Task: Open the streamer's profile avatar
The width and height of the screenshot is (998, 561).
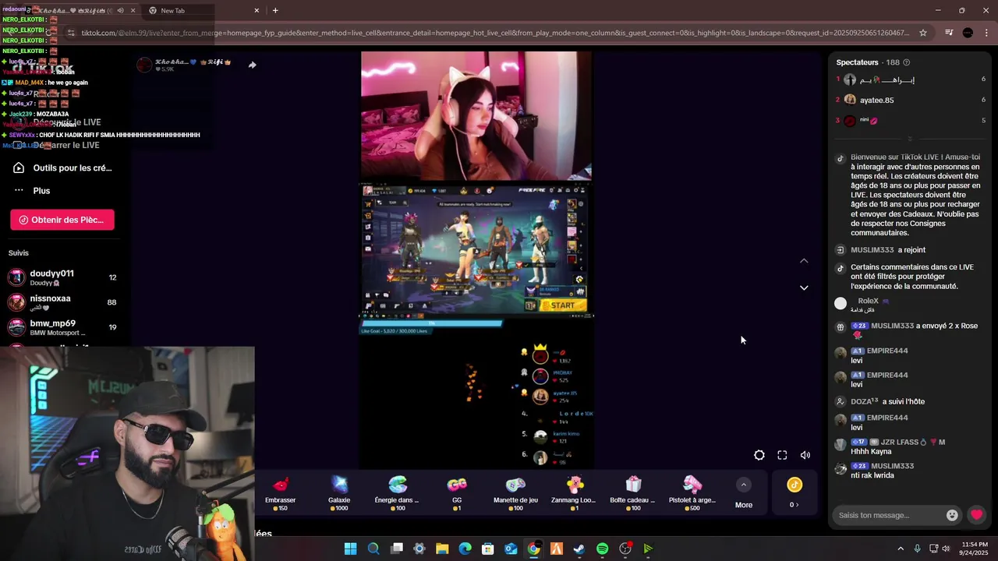Action: [x=144, y=65]
